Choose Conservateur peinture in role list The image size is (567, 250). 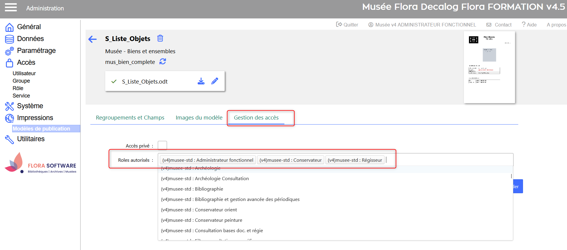coord(201,220)
